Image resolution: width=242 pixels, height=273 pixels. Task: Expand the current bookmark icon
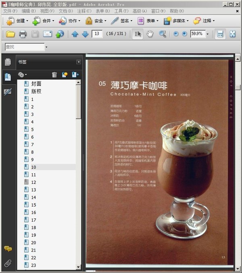click(x=75, y=75)
